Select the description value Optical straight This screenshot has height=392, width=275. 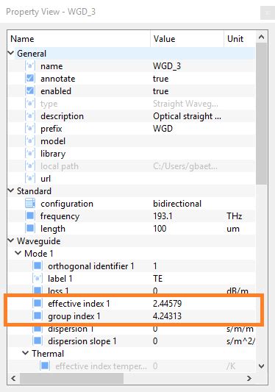click(187, 116)
